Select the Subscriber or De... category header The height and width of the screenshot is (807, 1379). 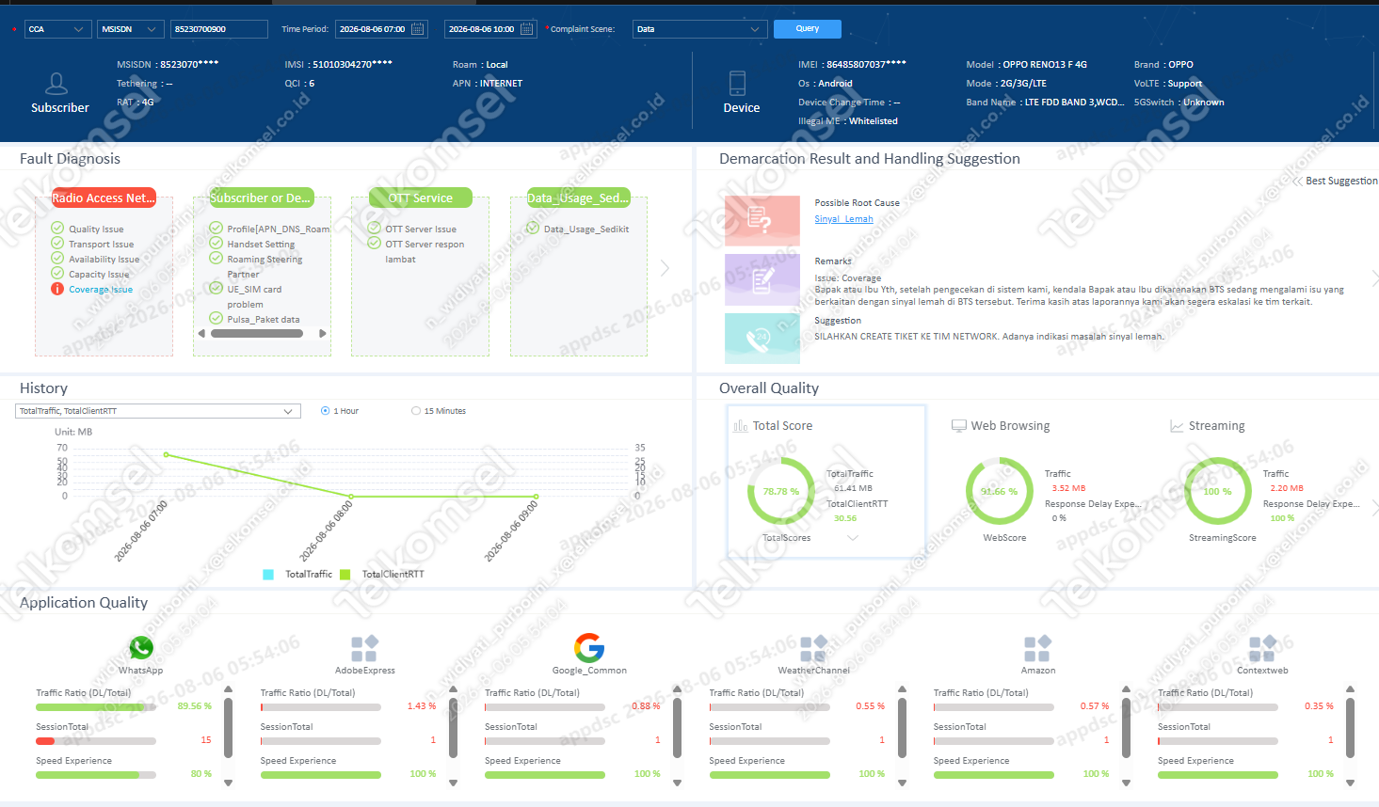(x=262, y=198)
